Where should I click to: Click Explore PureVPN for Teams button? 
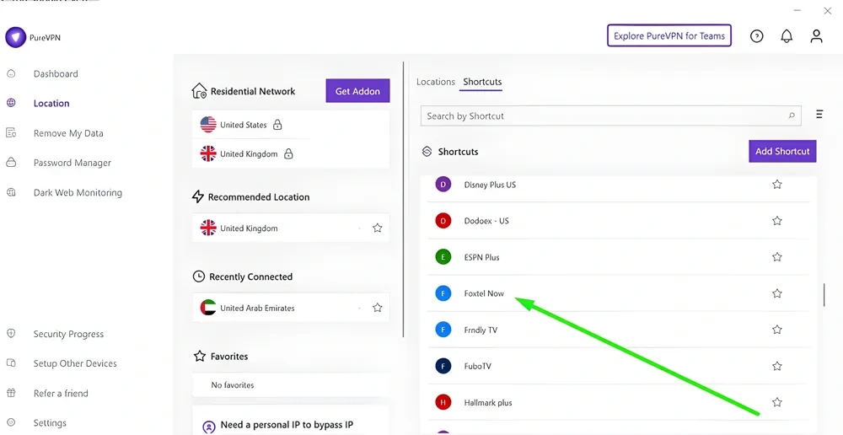pos(669,36)
